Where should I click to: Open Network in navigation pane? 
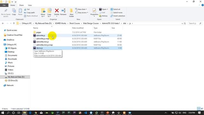coord(10,85)
